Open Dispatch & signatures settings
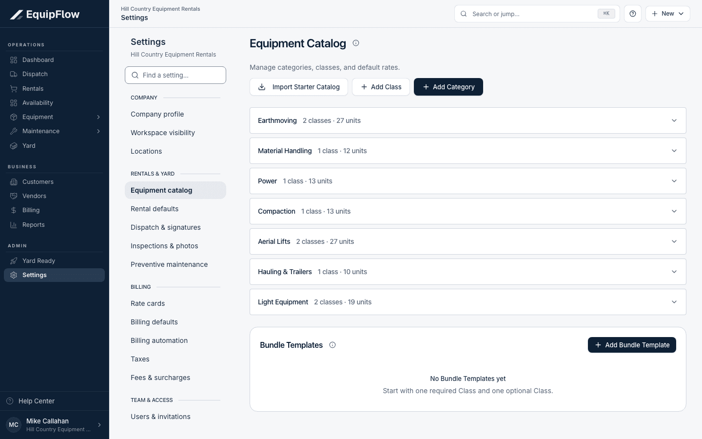This screenshot has height=439, width=702. pyautogui.click(x=175, y=227)
